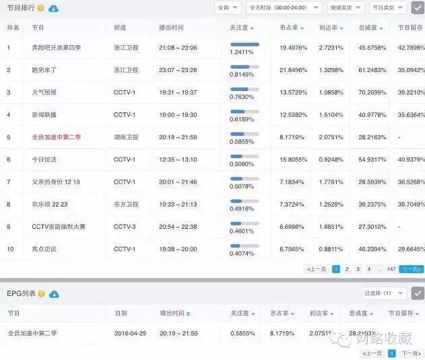Click broadcast time 21:08 ~ 23:06

coord(178,48)
